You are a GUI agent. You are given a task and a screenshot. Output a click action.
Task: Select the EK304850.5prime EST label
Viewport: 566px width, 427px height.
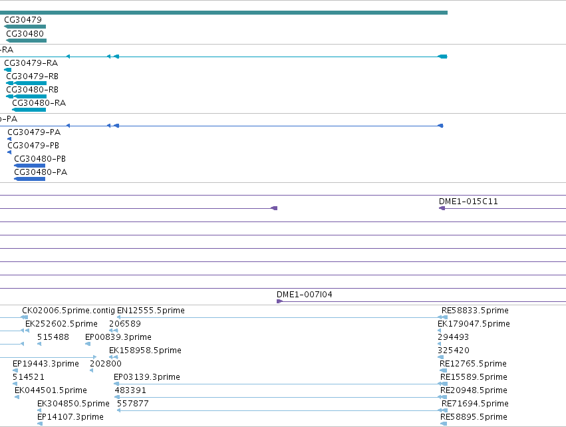tap(73, 404)
